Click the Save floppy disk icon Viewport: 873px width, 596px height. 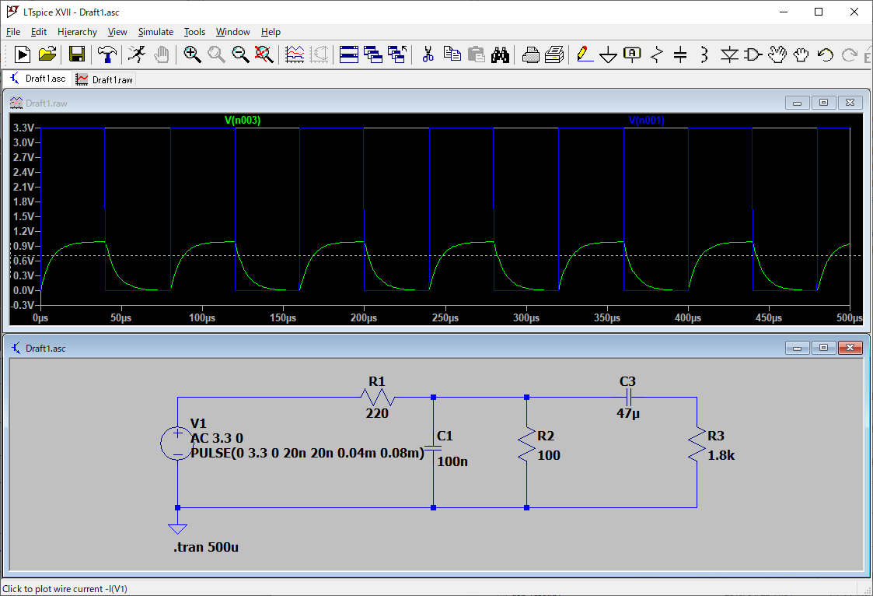point(76,54)
